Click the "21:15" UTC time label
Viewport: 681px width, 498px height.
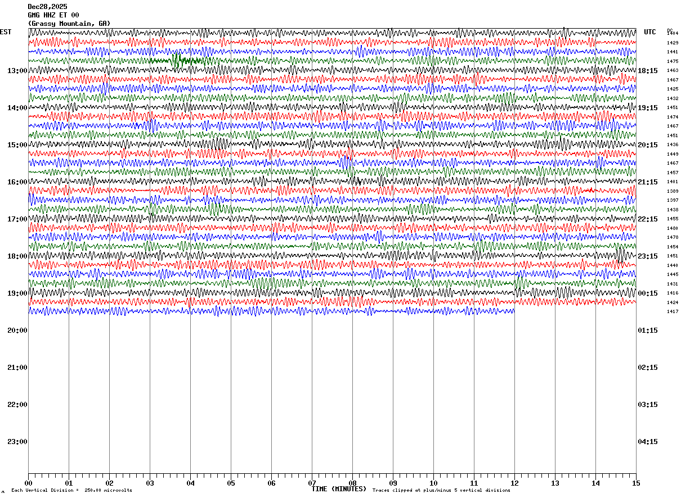(x=648, y=182)
